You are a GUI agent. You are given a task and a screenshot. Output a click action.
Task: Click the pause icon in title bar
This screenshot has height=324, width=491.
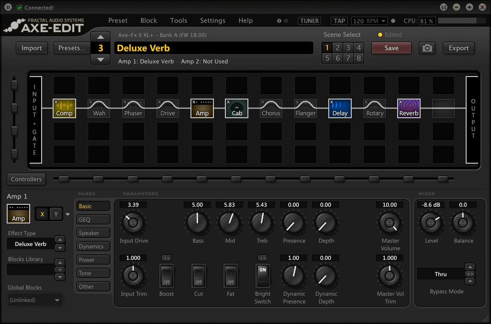point(8,8)
